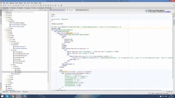
Task: Click the Undo toolbar icon
Action: pyautogui.click(x=8, y=5)
